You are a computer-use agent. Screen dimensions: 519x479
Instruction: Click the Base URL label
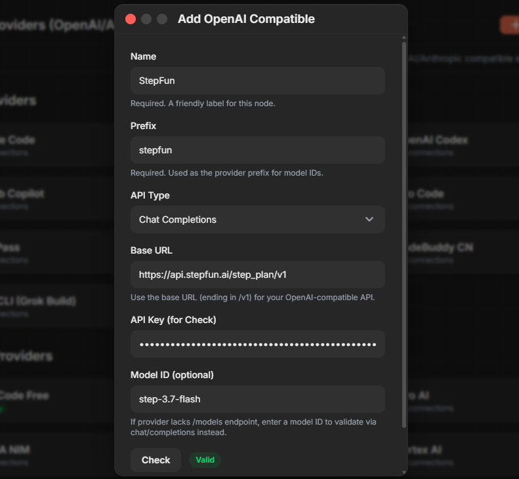pos(152,250)
